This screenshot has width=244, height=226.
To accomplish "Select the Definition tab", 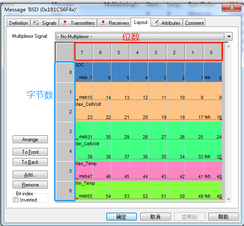I will pos(18,23).
